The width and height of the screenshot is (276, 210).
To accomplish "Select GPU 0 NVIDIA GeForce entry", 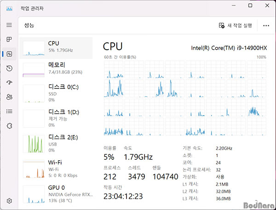I will pyautogui.click(x=55, y=193).
